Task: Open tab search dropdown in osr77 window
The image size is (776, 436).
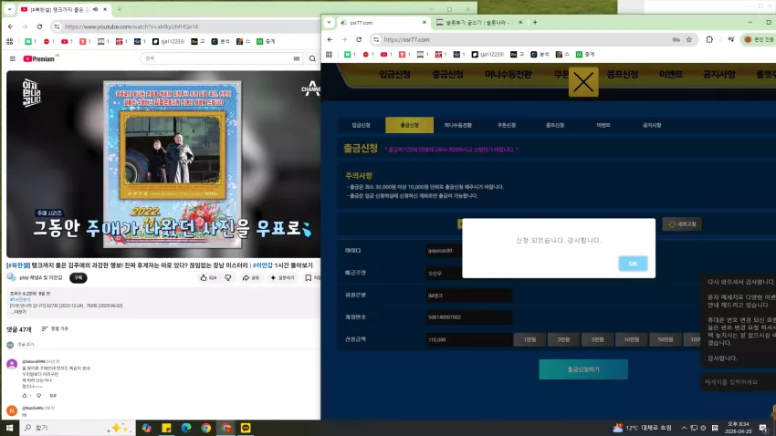Action: point(329,22)
